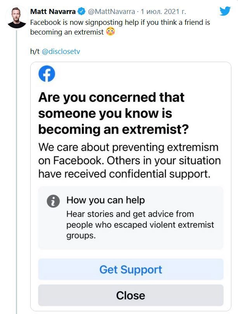
Task: Click the headline about becoming an extremist
Action: coord(111,113)
